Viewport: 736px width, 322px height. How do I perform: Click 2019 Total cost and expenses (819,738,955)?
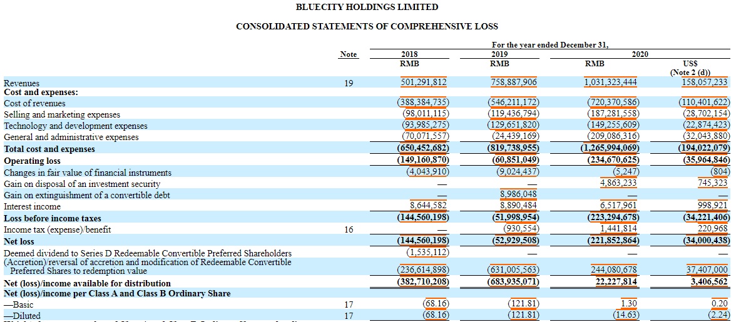513,149
